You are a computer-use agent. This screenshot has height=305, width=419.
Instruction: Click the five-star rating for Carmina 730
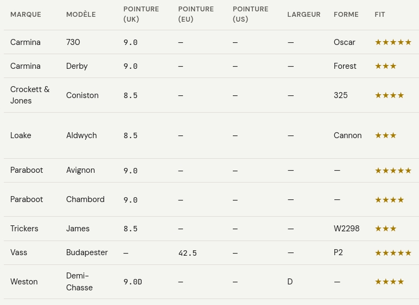click(x=393, y=42)
